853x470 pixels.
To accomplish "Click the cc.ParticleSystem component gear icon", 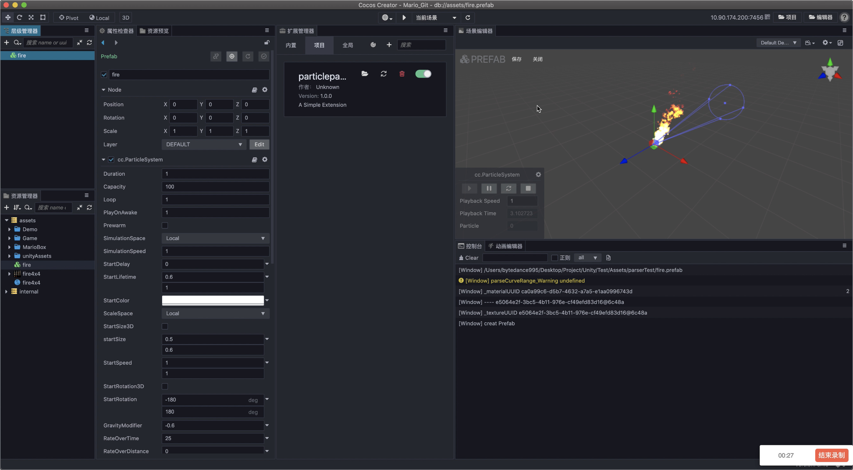I will tap(265, 160).
